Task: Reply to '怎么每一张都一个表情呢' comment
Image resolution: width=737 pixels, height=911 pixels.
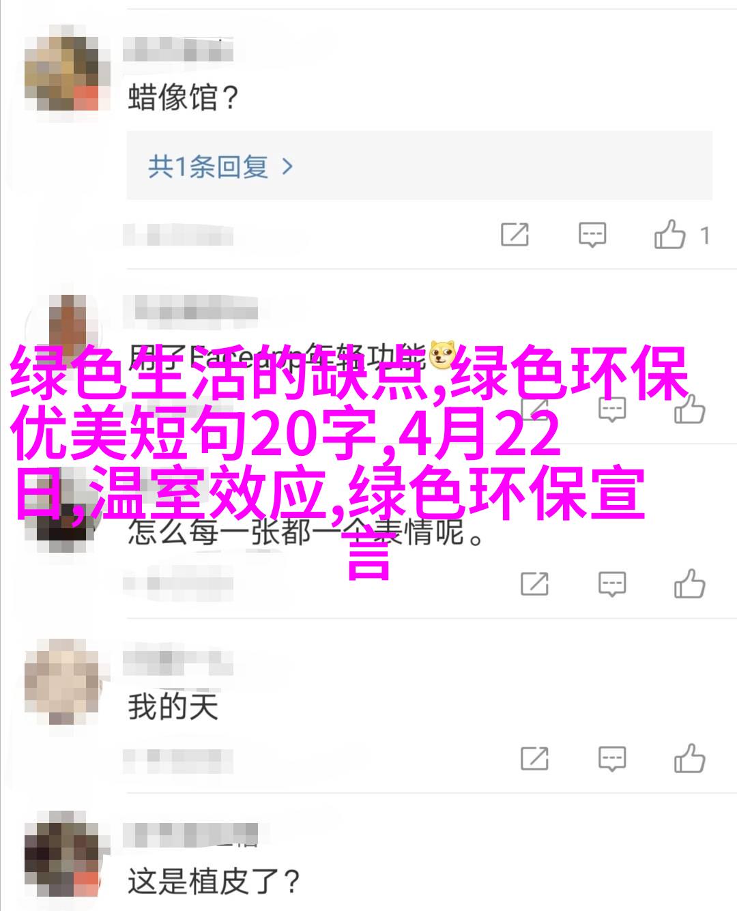Action: click(612, 584)
